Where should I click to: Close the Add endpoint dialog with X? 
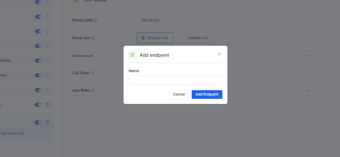(219, 54)
